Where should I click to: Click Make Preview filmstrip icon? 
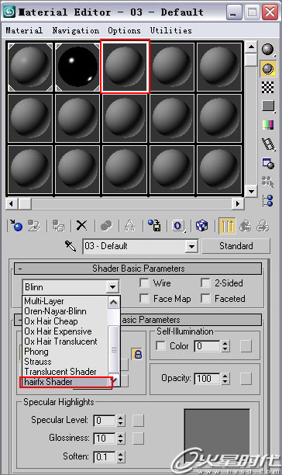[268, 144]
